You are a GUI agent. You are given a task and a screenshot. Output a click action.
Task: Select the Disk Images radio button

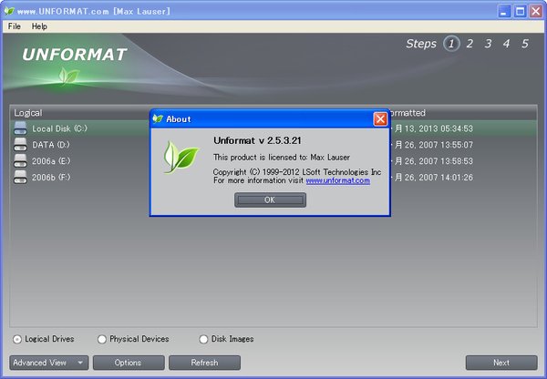point(203,339)
